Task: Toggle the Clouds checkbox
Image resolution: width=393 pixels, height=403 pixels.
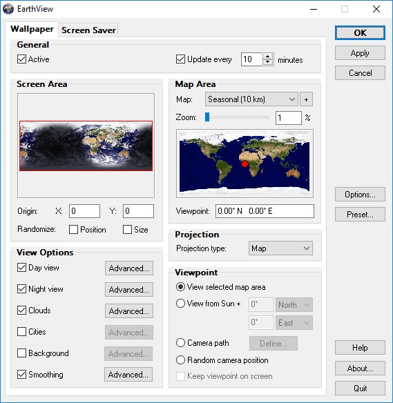Action: pyautogui.click(x=21, y=311)
